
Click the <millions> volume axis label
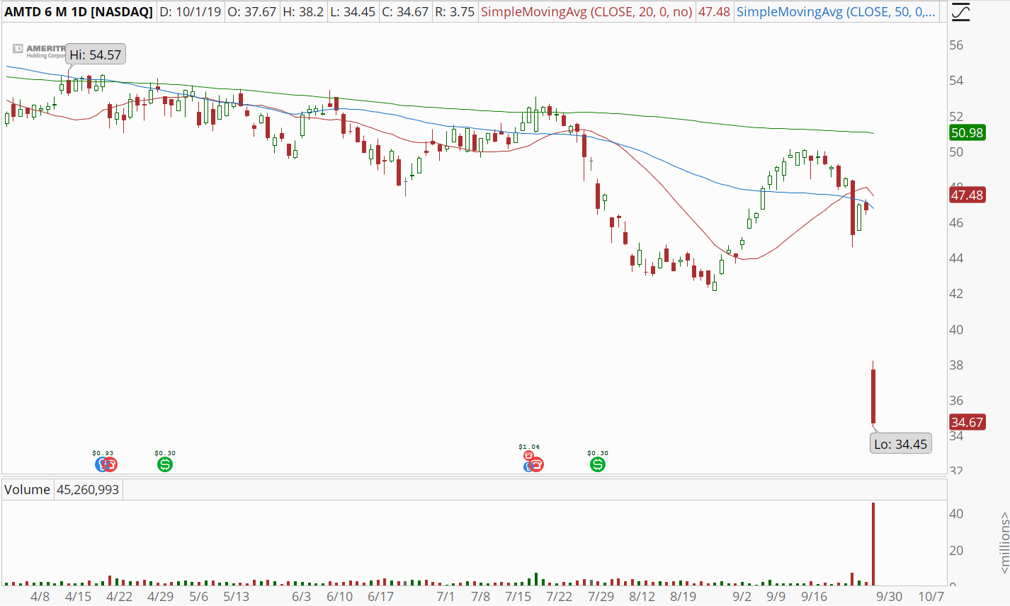click(x=1004, y=543)
